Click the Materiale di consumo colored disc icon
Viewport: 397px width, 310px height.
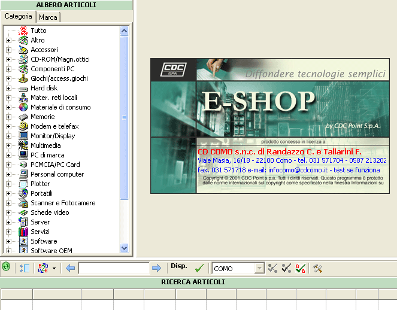(x=23, y=107)
